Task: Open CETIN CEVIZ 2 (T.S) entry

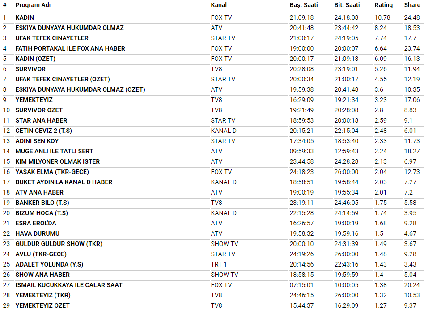Action: pyautogui.click(x=43, y=131)
